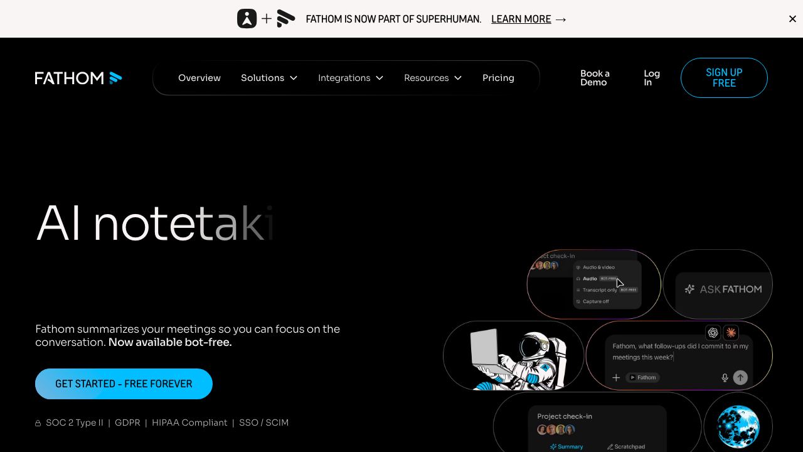Click the chat prompt text about follow-ups
Image resolution: width=803 pixels, height=452 pixels.
coord(680,352)
